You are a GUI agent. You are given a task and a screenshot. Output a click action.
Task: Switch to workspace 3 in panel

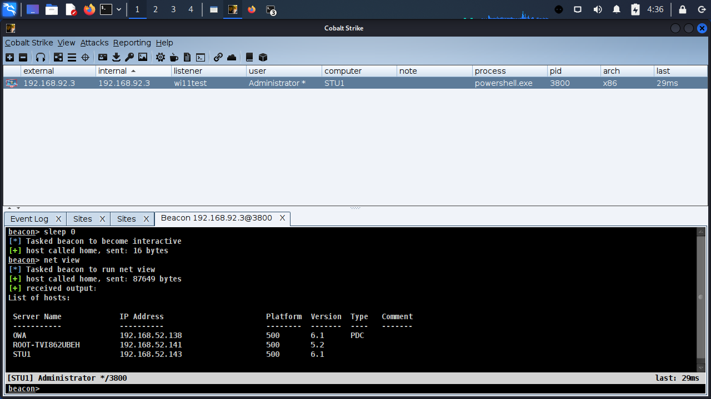point(173,9)
